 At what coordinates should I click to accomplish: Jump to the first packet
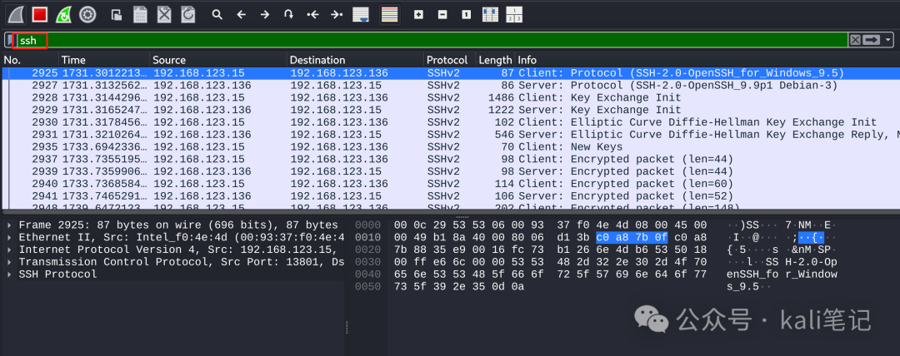tap(312, 14)
